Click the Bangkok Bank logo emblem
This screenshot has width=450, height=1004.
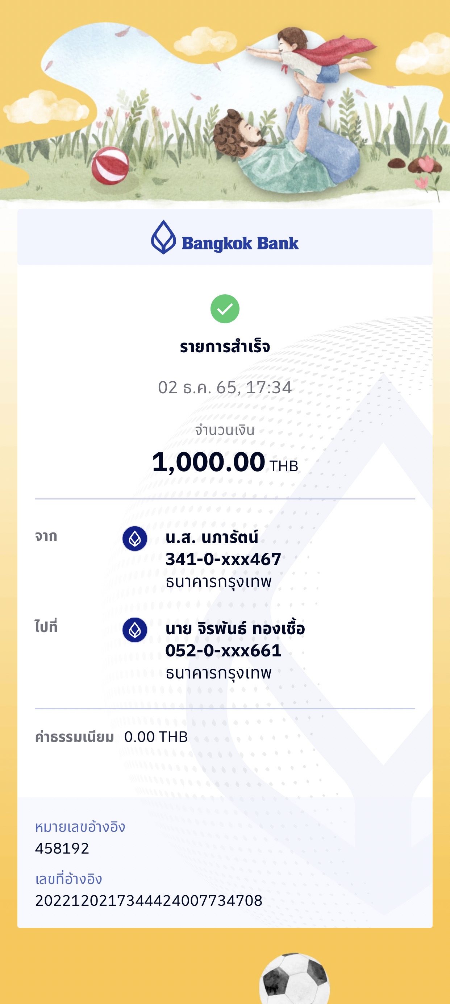[x=163, y=237]
